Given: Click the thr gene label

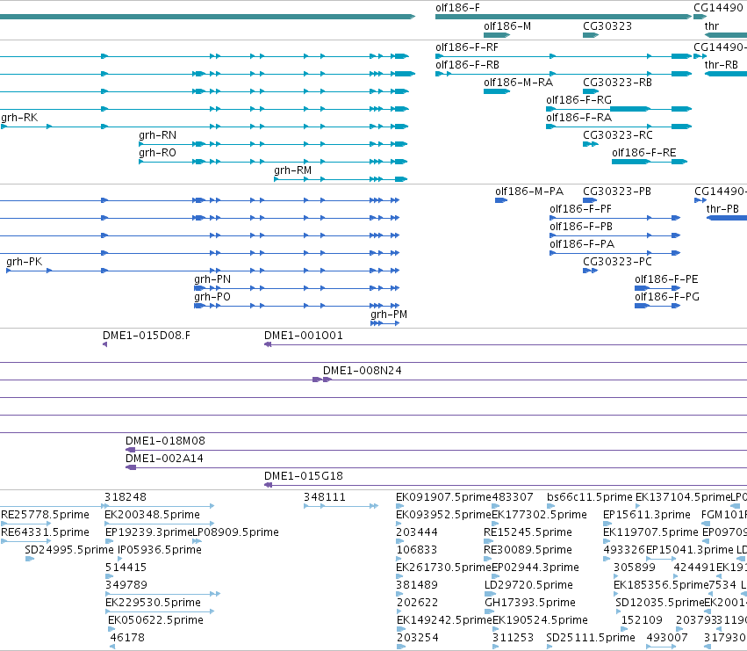Looking at the screenshot, I should pos(711,26).
